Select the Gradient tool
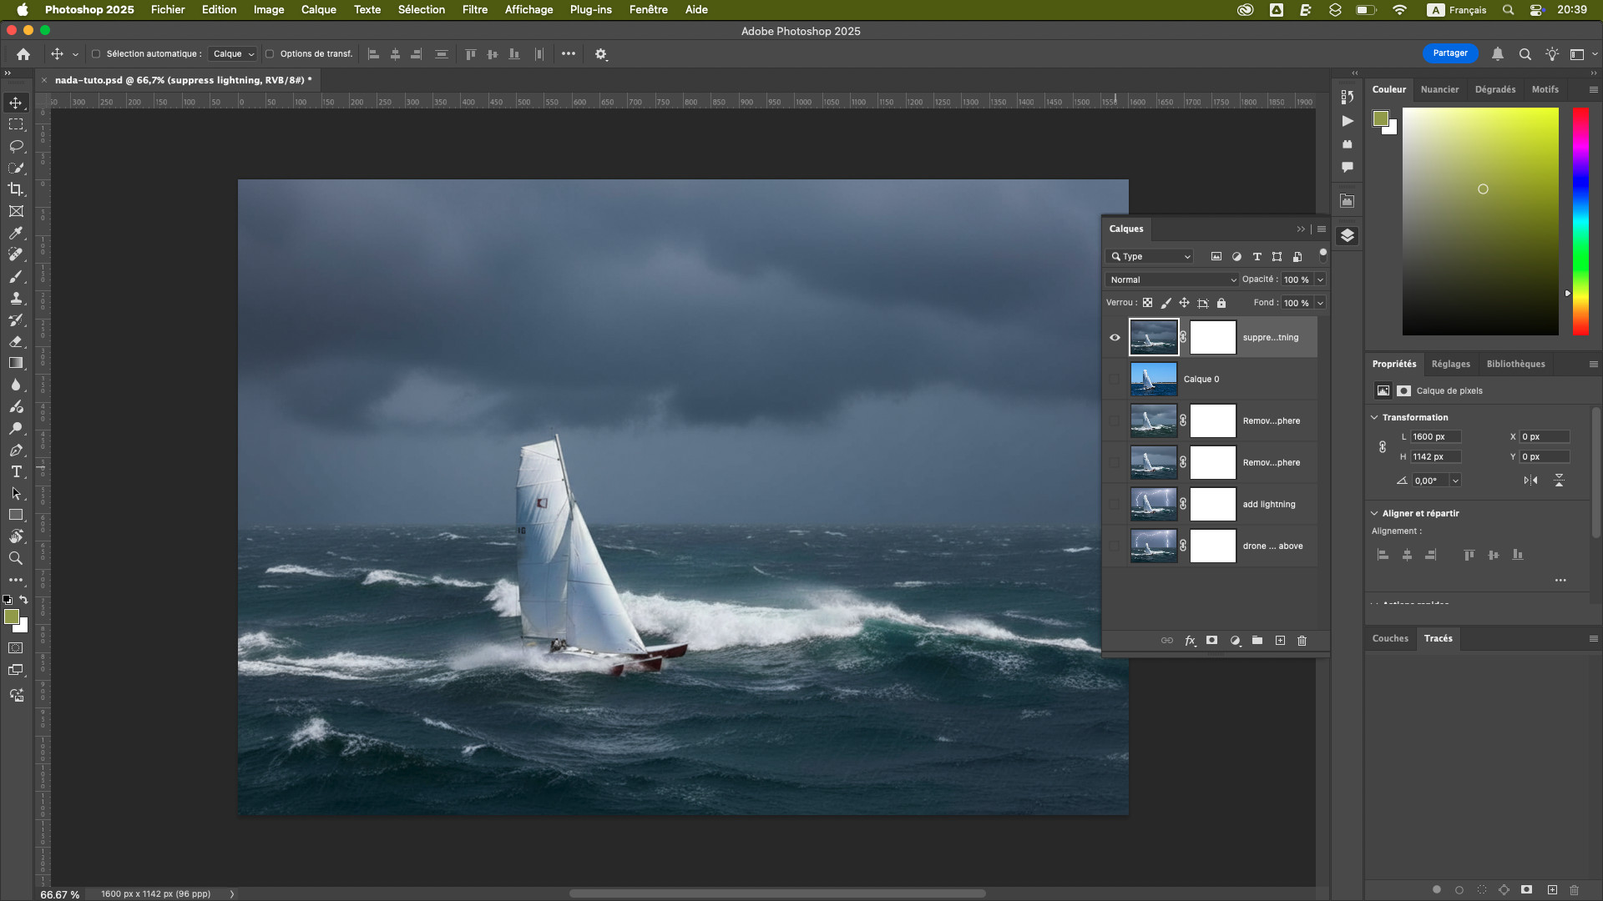Viewport: 1603px width, 901px height. coord(16,363)
